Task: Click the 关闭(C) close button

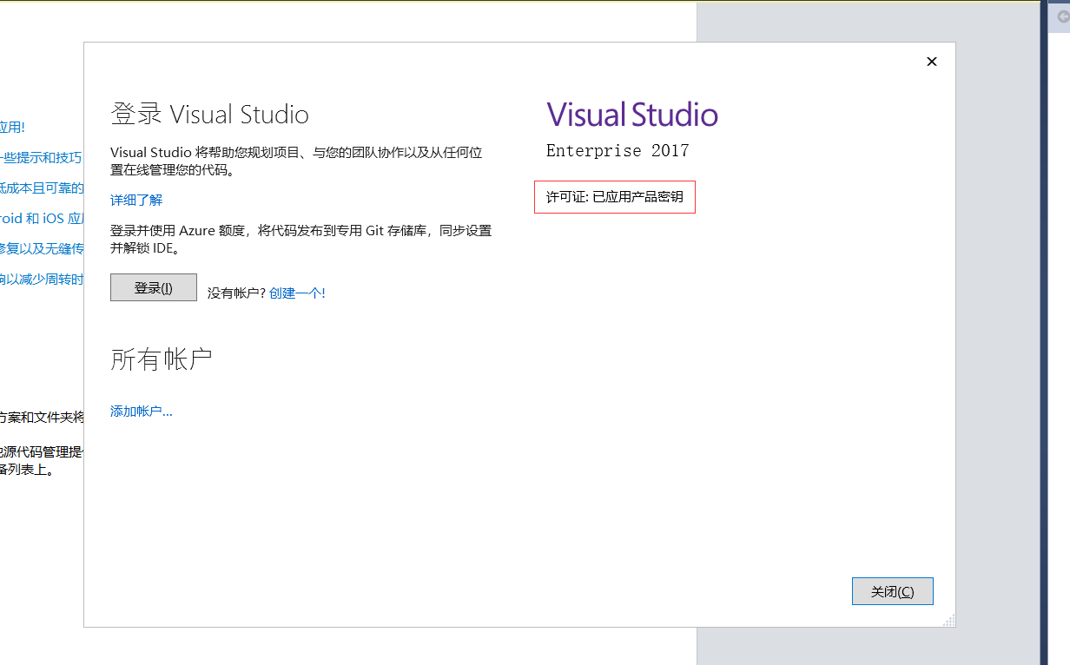Action: coord(892,590)
